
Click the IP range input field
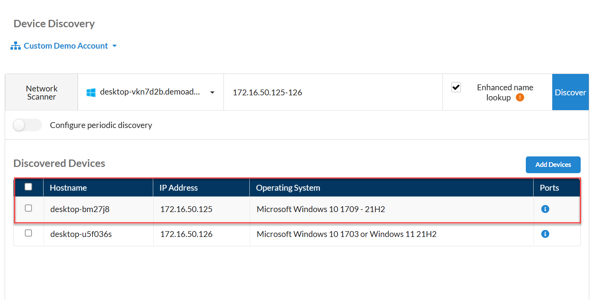coord(333,92)
